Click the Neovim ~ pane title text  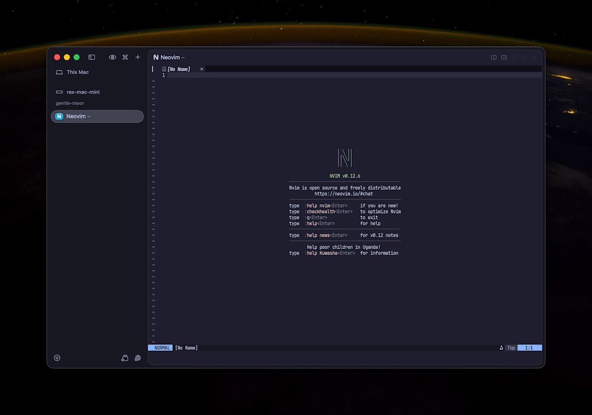[173, 57]
